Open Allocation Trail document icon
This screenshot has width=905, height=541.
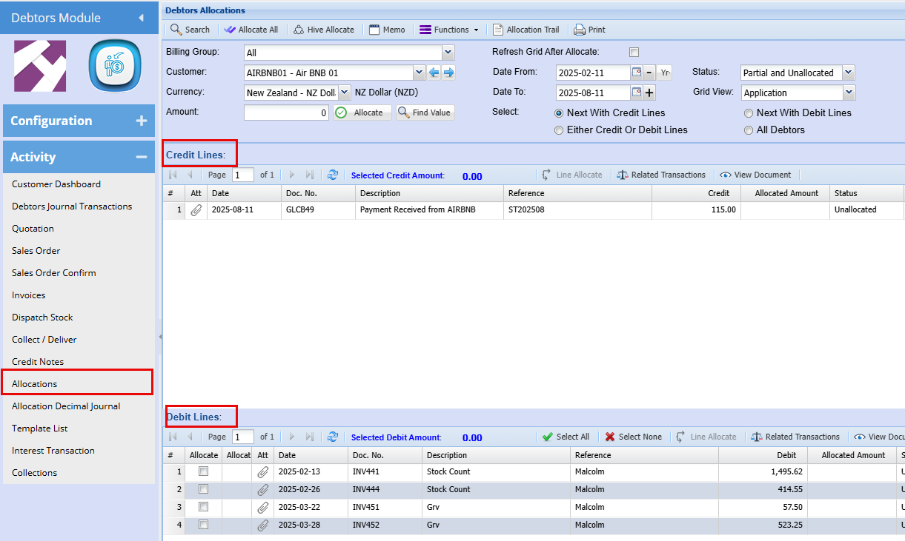point(498,30)
